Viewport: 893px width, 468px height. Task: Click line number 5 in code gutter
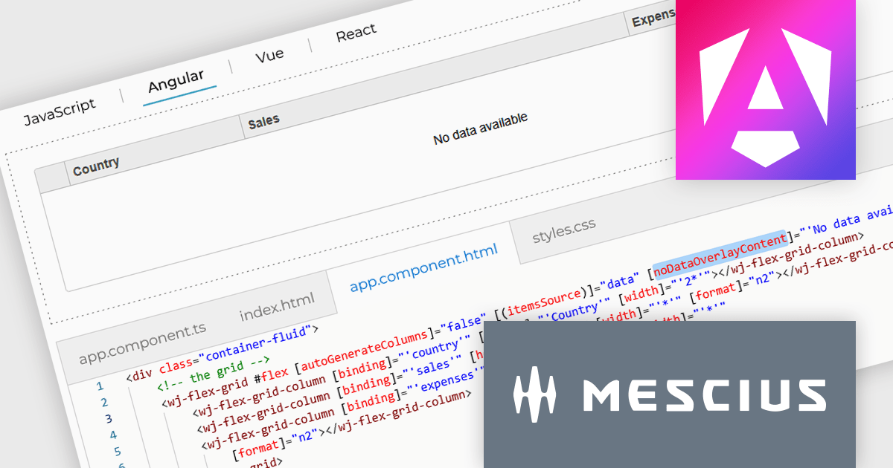118,451
